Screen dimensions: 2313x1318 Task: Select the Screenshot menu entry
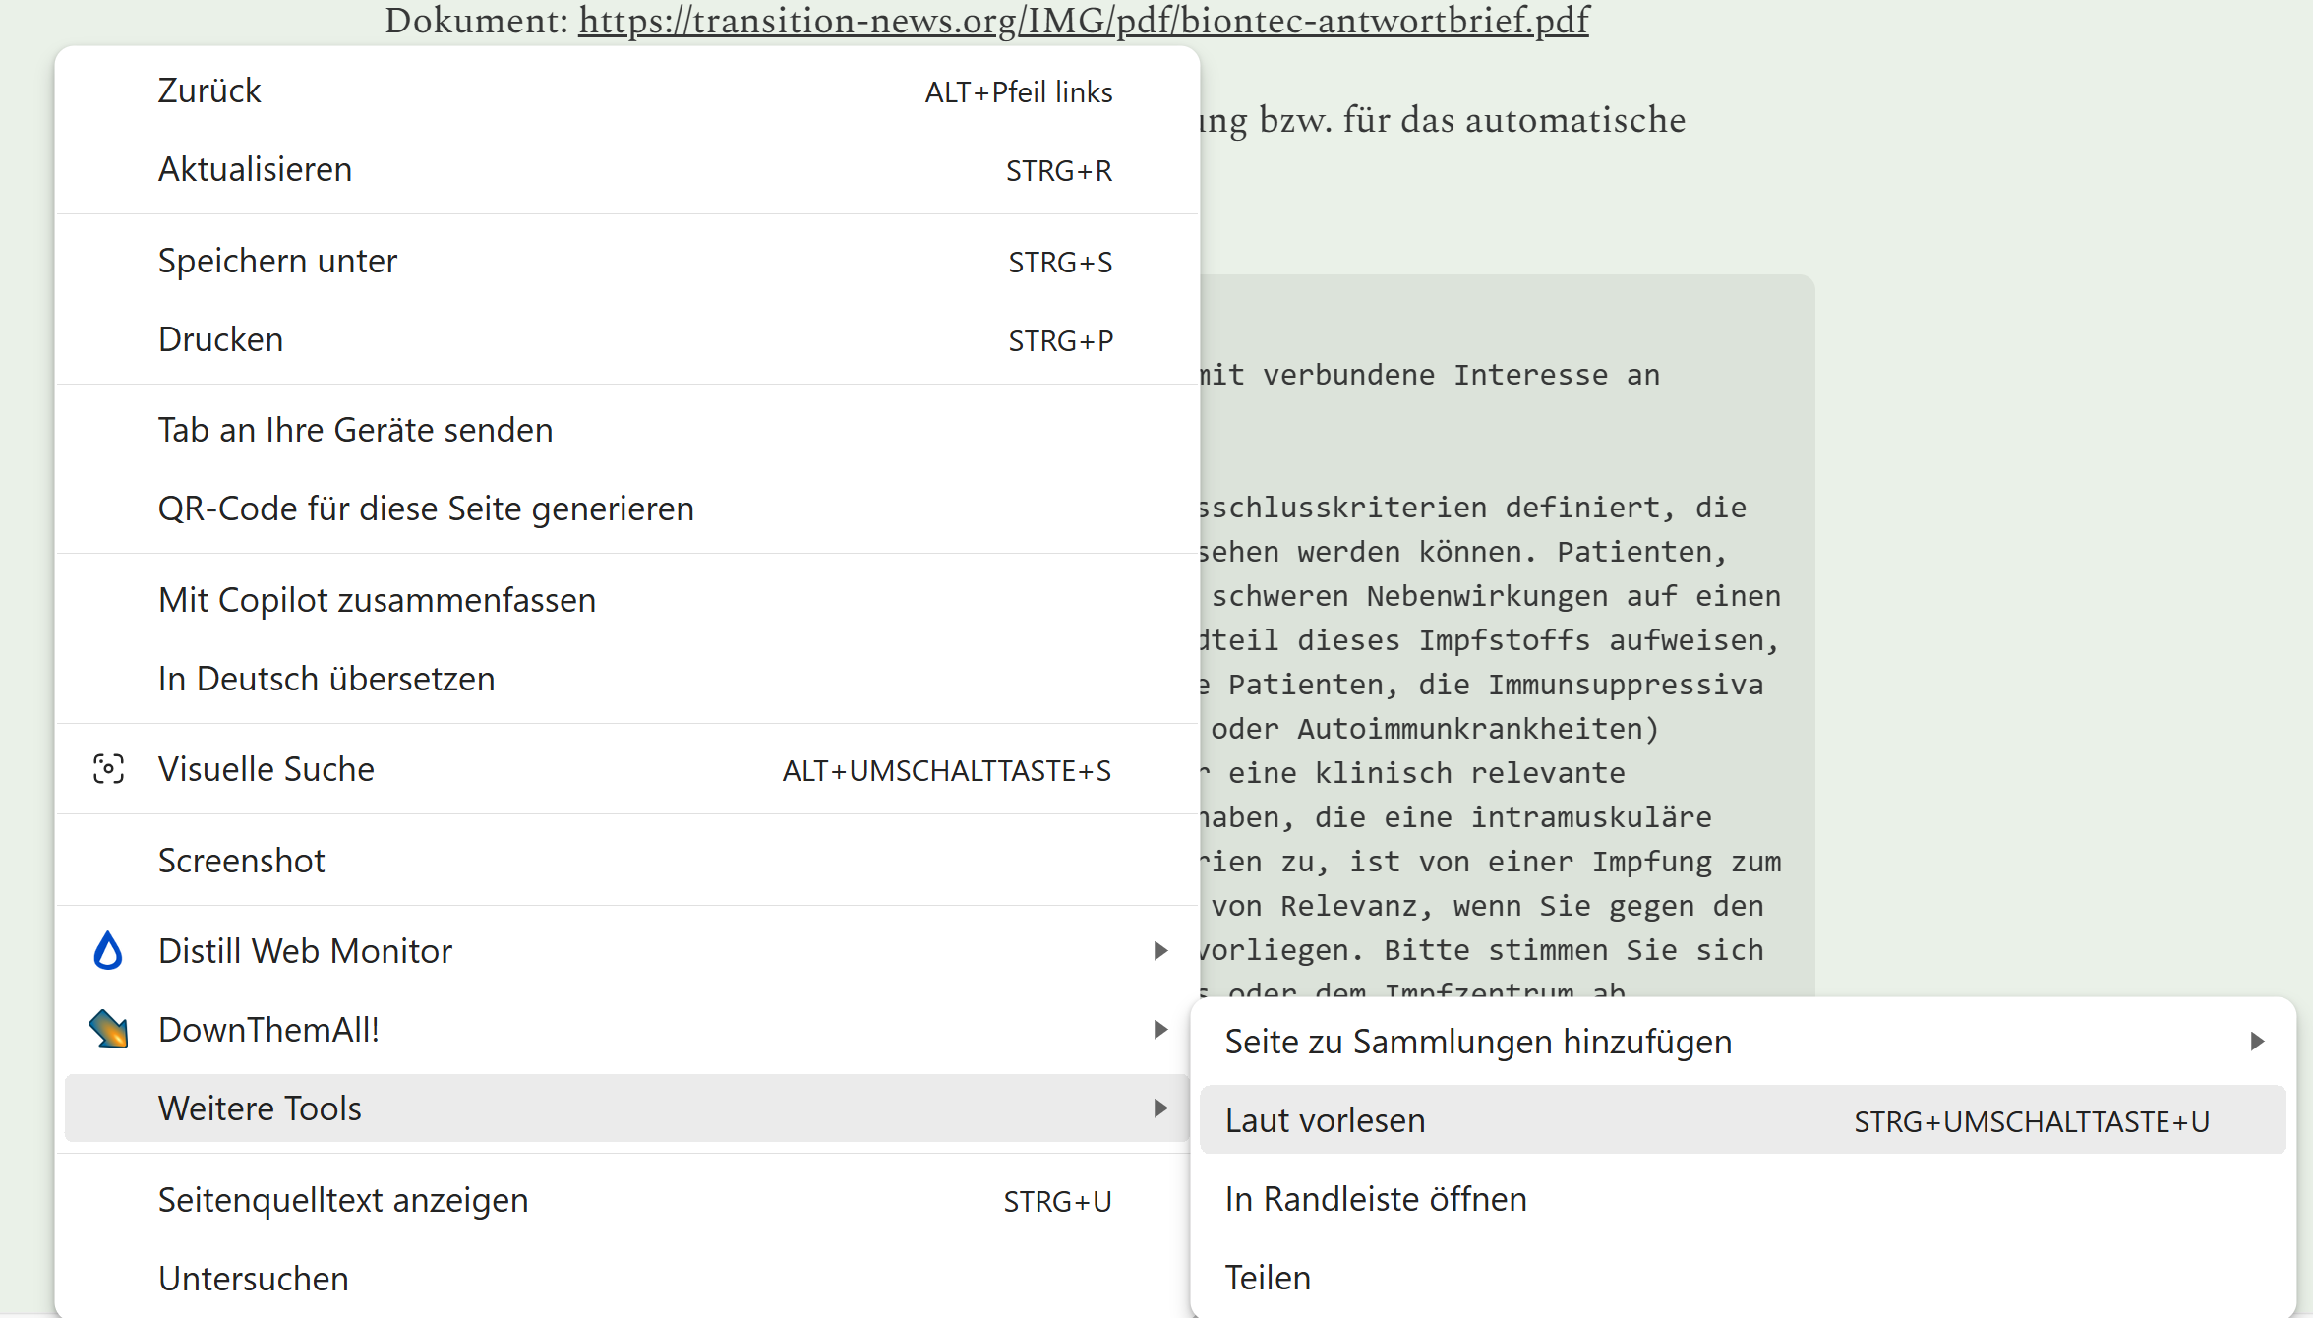tap(241, 861)
